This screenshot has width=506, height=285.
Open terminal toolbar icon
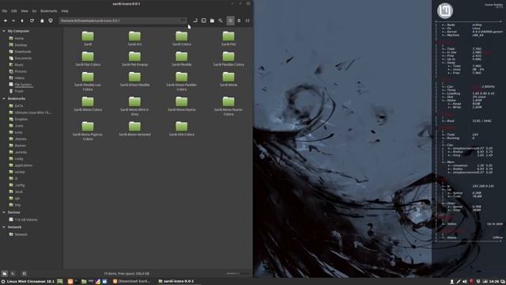click(204, 21)
